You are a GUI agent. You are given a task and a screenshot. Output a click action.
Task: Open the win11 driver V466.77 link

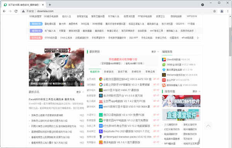pyautogui.click(x=121, y=90)
